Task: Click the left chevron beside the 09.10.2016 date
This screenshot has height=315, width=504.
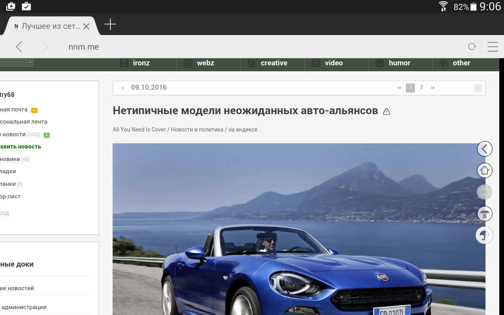Action: pos(122,87)
